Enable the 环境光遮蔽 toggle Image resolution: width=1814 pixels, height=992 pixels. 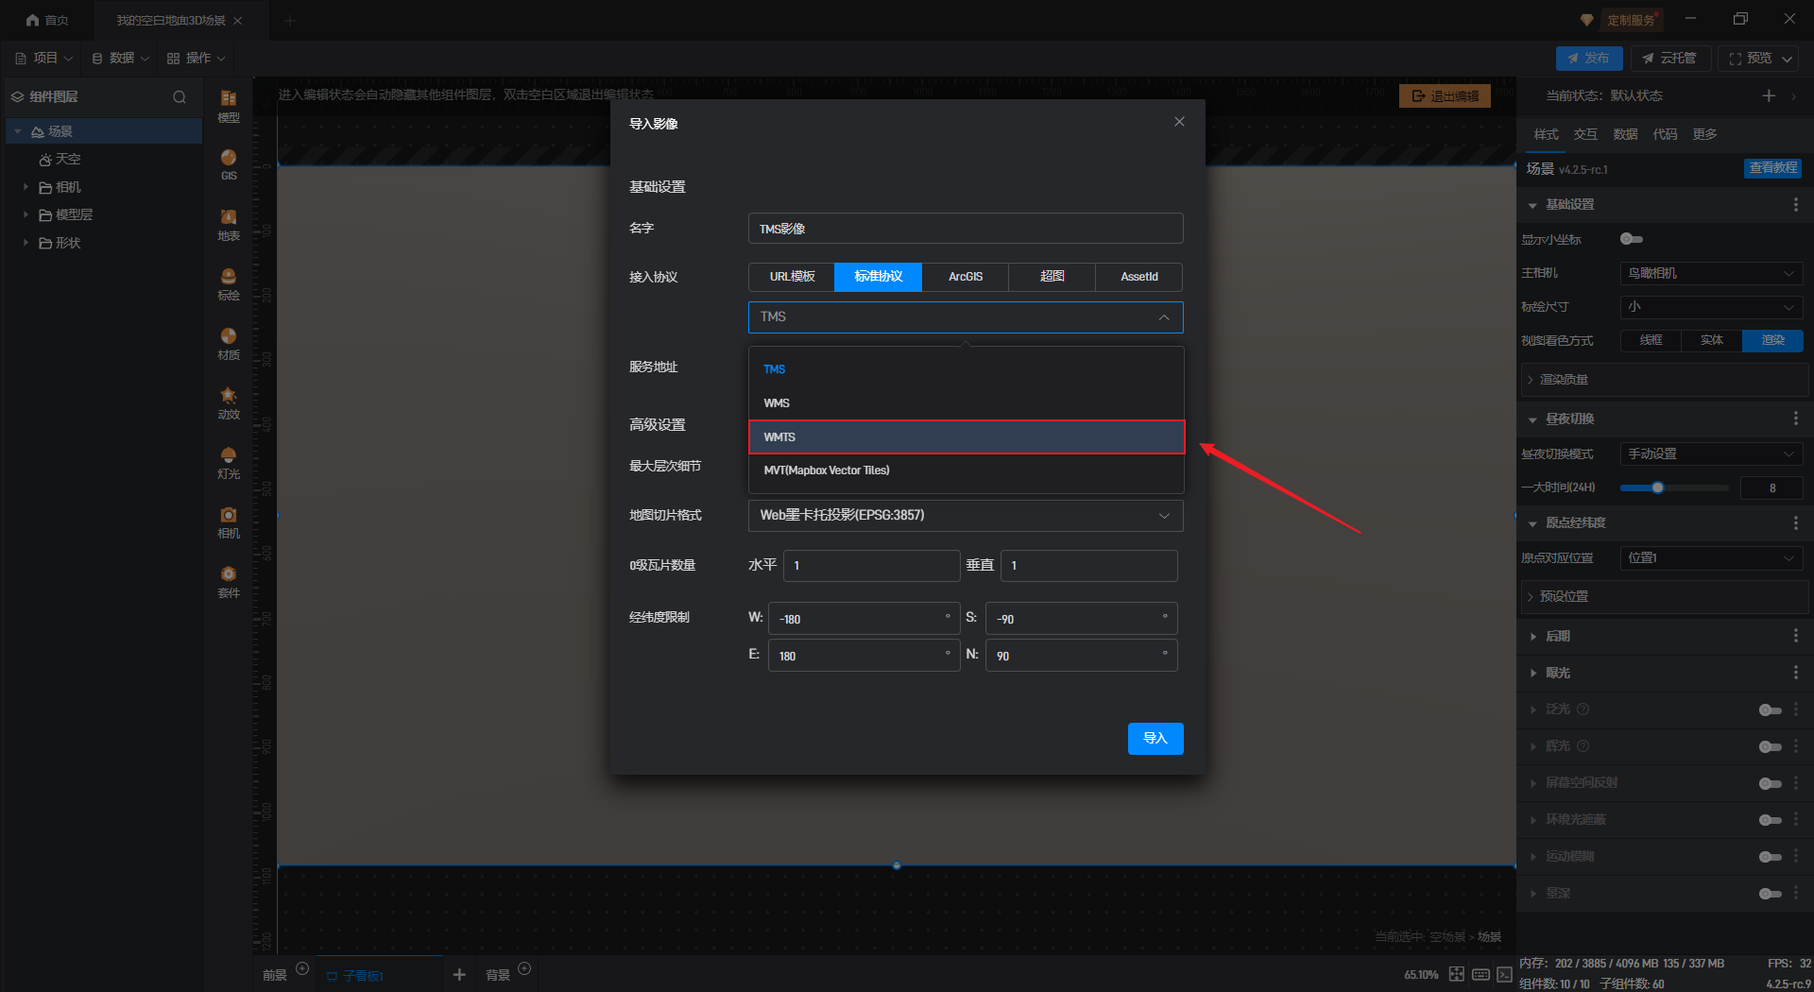(1770, 820)
